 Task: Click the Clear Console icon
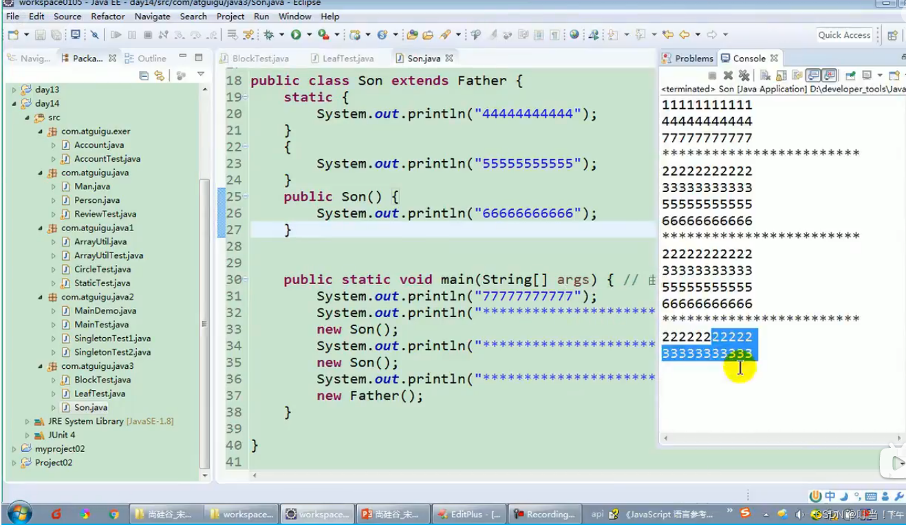pyautogui.click(x=765, y=76)
